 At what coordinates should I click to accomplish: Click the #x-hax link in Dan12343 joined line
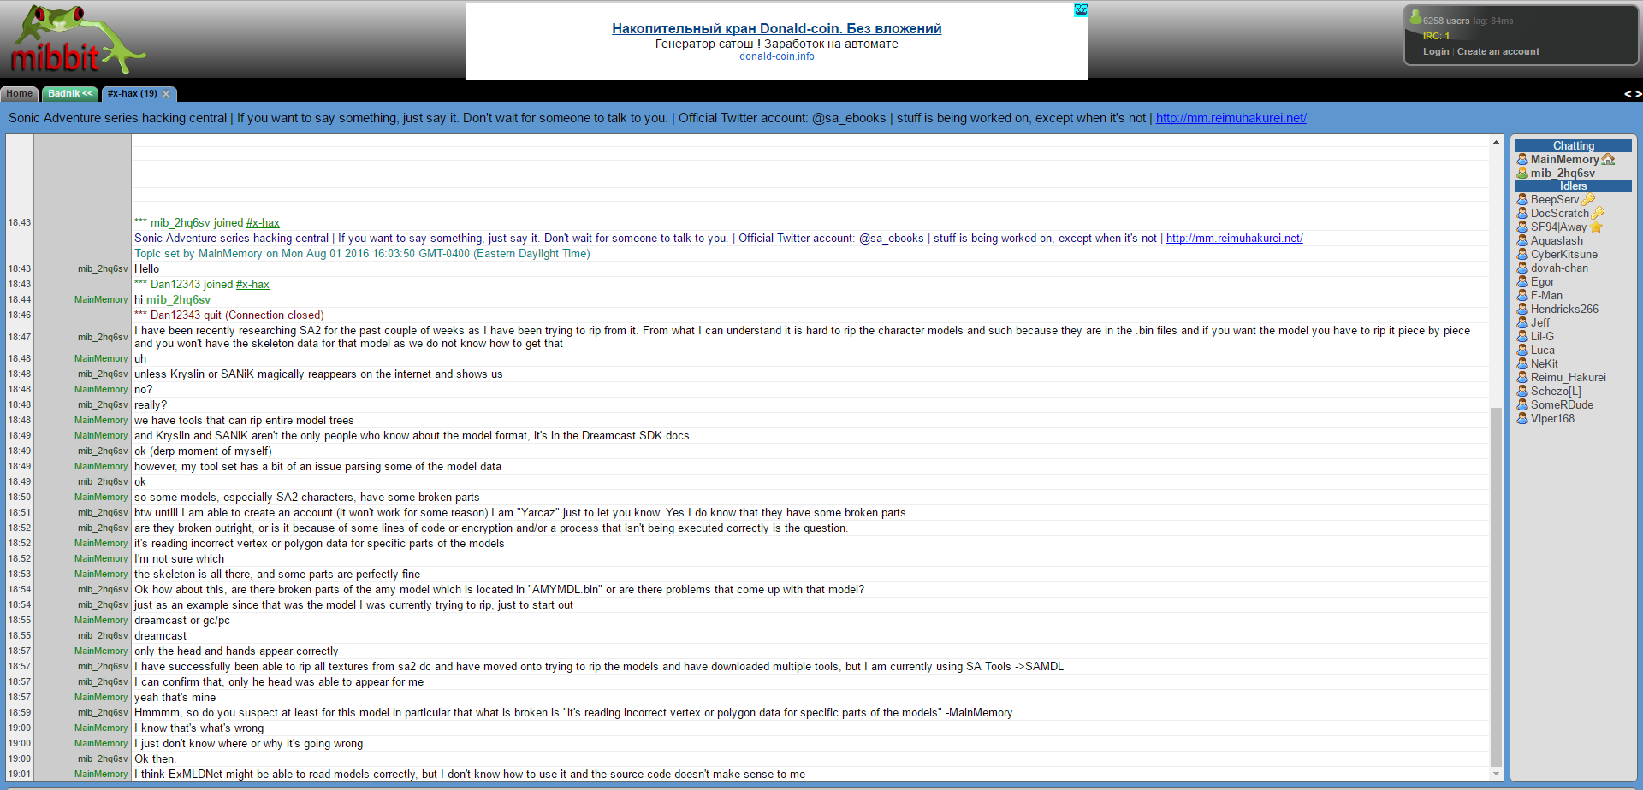pos(252,285)
